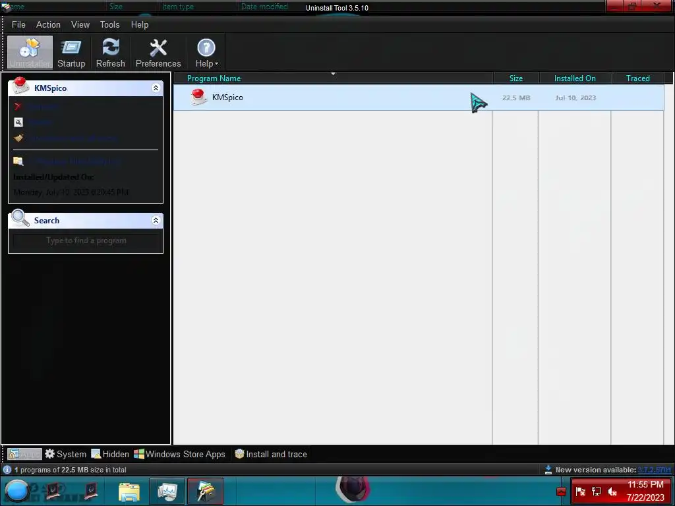Refresh the program list
The height and width of the screenshot is (506, 675).
pos(111,53)
